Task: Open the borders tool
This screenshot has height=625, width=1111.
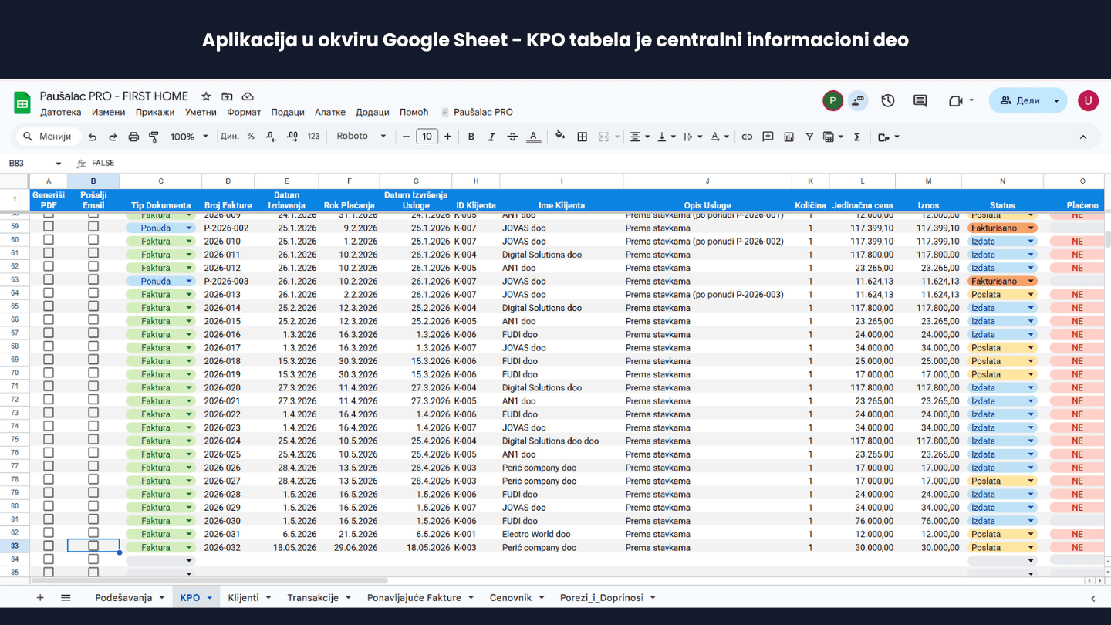Action: [583, 137]
